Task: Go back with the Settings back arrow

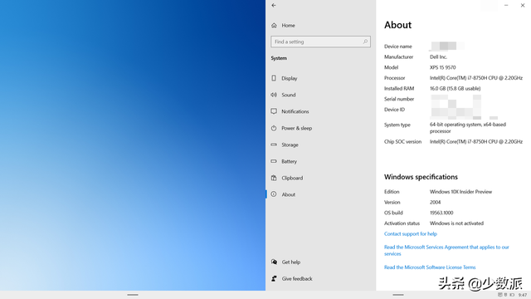Action: (274, 6)
